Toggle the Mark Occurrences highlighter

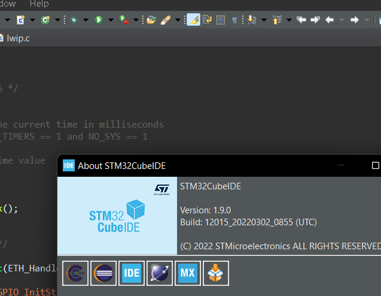[193, 20]
